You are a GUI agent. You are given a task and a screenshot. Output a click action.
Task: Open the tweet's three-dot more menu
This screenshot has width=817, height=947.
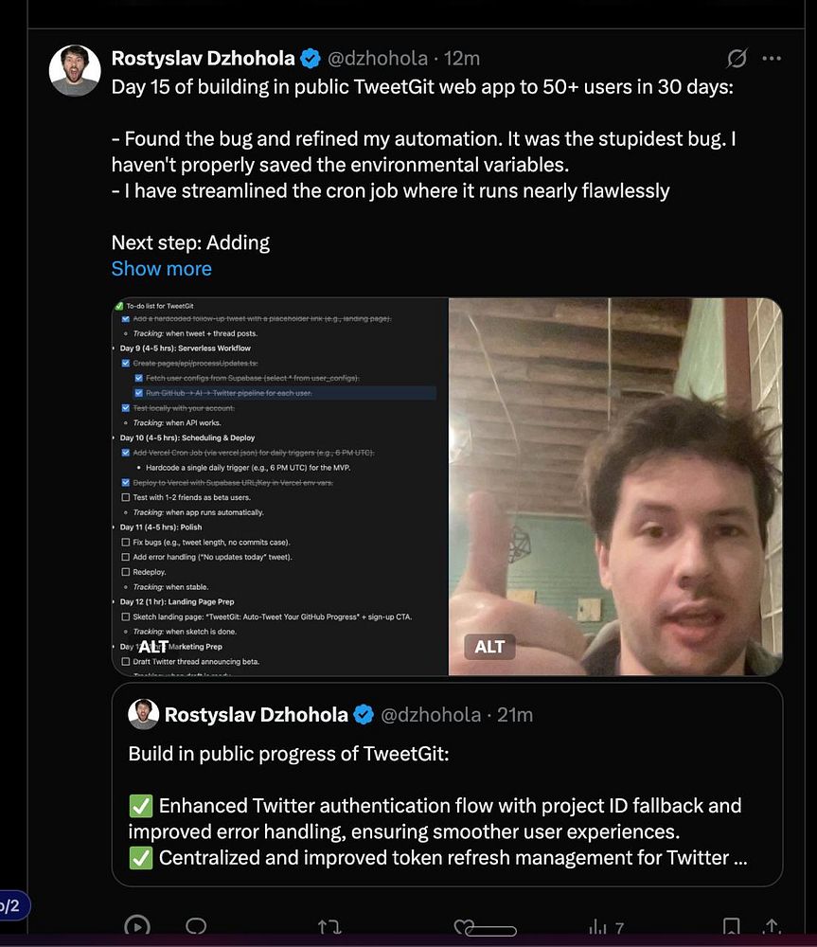(772, 59)
